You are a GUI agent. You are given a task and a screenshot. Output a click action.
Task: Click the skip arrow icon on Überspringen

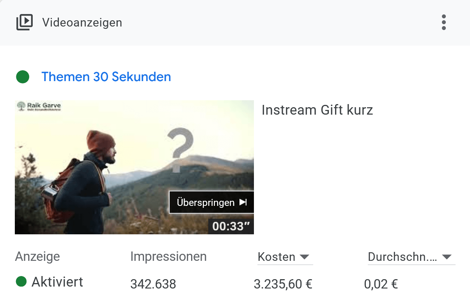[x=243, y=202]
